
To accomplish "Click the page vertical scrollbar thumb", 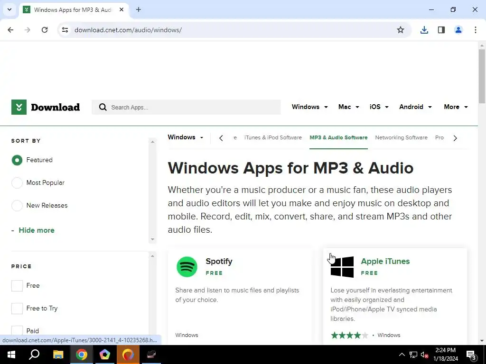I will pos(482,76).
